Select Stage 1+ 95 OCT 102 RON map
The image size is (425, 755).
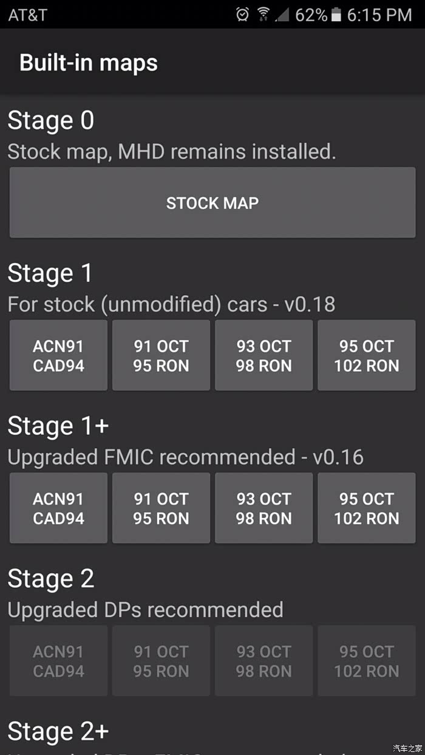click(366, 508)
